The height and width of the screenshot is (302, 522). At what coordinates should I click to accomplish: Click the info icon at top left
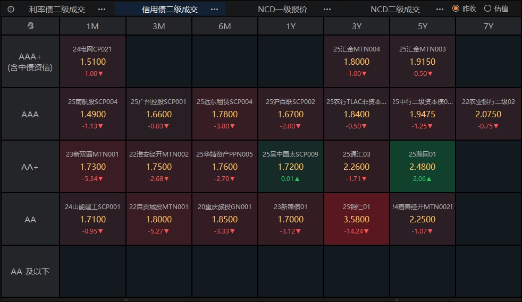click(11, 9)
